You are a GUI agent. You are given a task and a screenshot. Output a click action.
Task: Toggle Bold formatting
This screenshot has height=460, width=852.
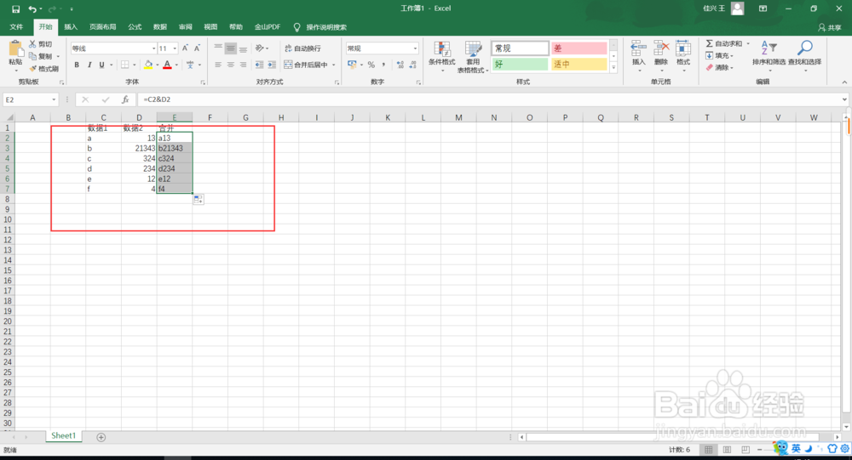coord(77,65)
